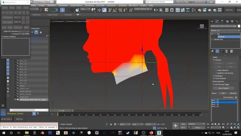Image resolution: width=241 pixels, height=136 pixels.
Task: Click the Align tool icon
Action: click(161, 10)
